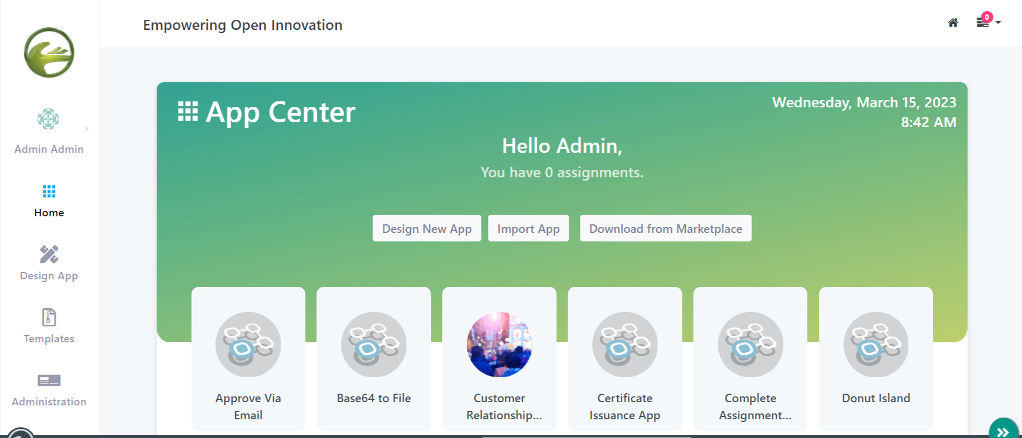
Task: Open Design App from the sidebar
Action: 49,264
